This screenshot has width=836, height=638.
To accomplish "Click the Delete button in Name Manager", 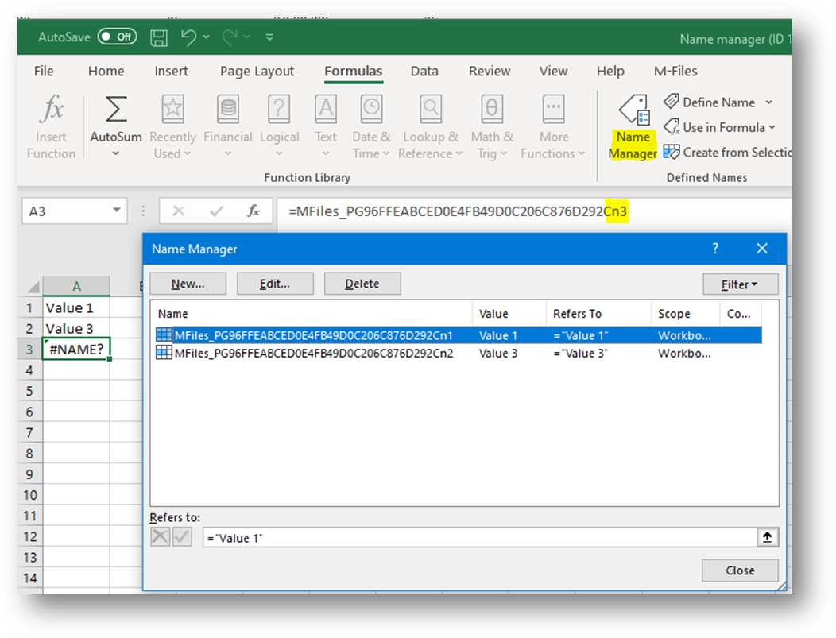I will [x=362, y=284].
